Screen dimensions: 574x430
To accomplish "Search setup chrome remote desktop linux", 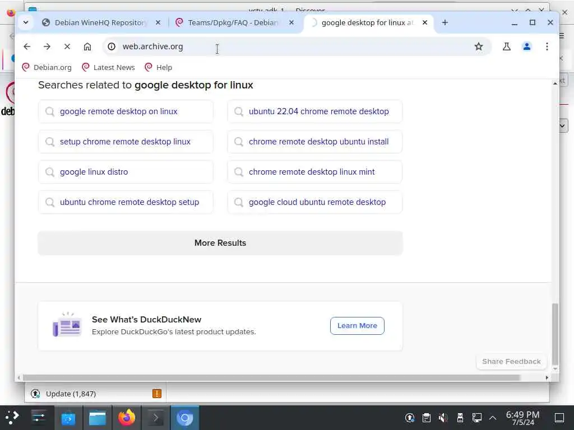I will click(126, 142).
